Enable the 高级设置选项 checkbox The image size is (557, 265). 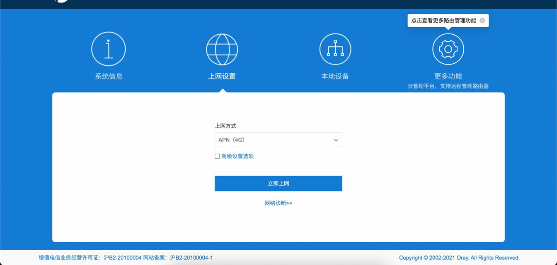217,156
